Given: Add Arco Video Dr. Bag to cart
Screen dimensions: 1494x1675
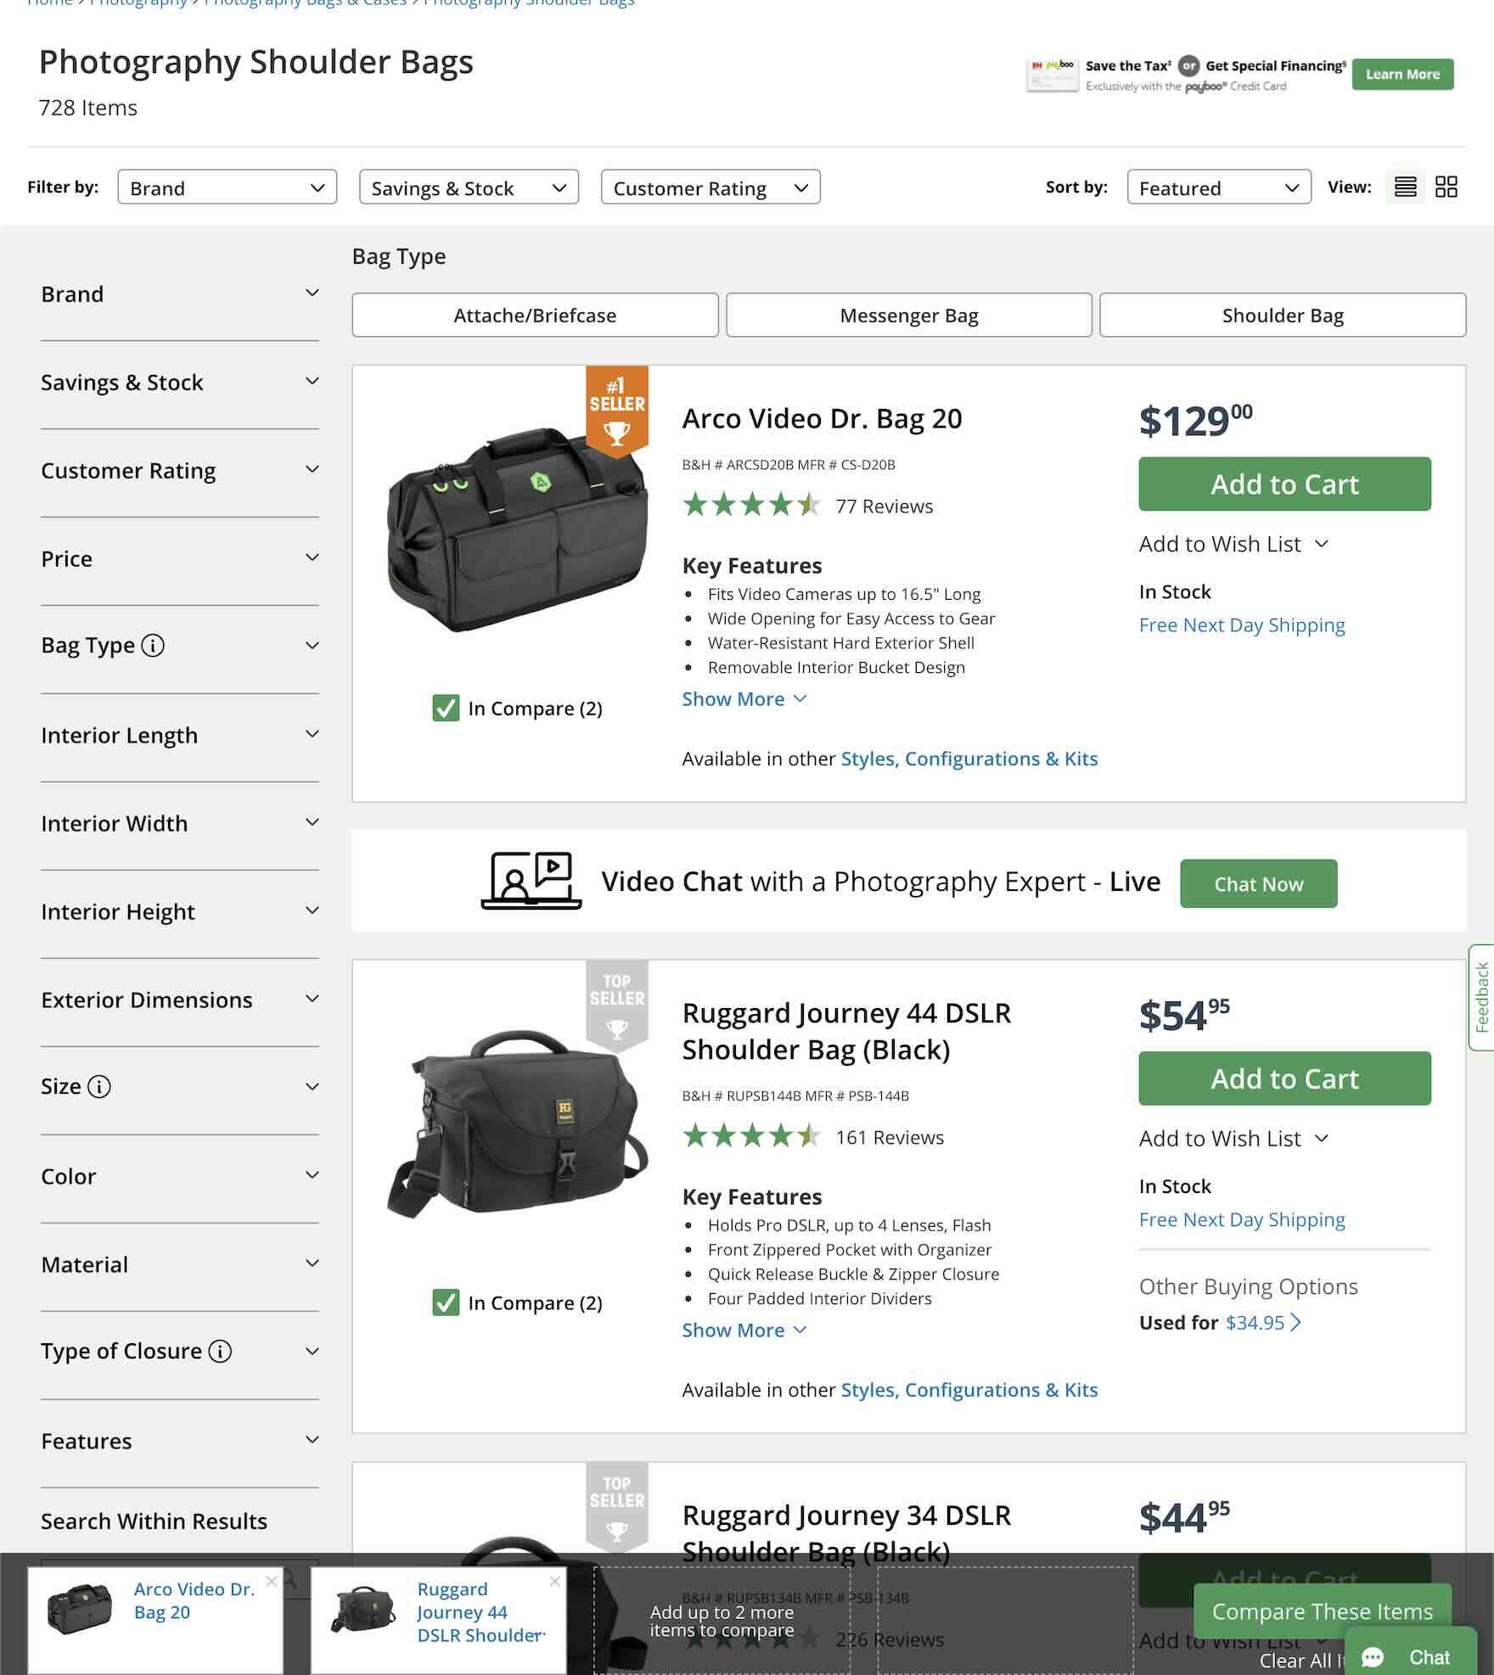Looking at the screenshot, I should pyautogui.click(x=1284, y=484).
